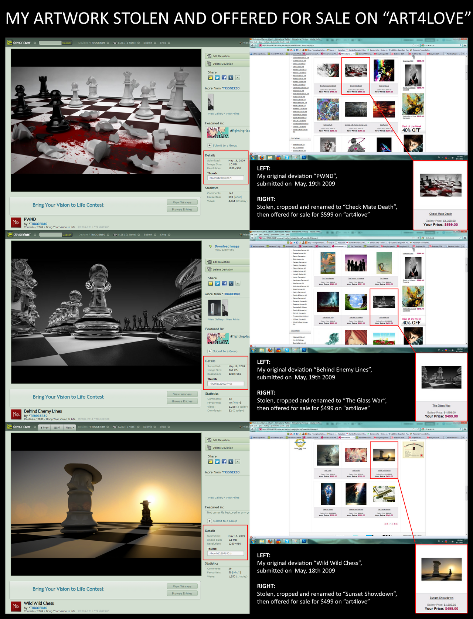Click deviantART logo on Behind Enemy Lines header
The height and width of the screenshot is (619, 473).
tap(19, 234)
